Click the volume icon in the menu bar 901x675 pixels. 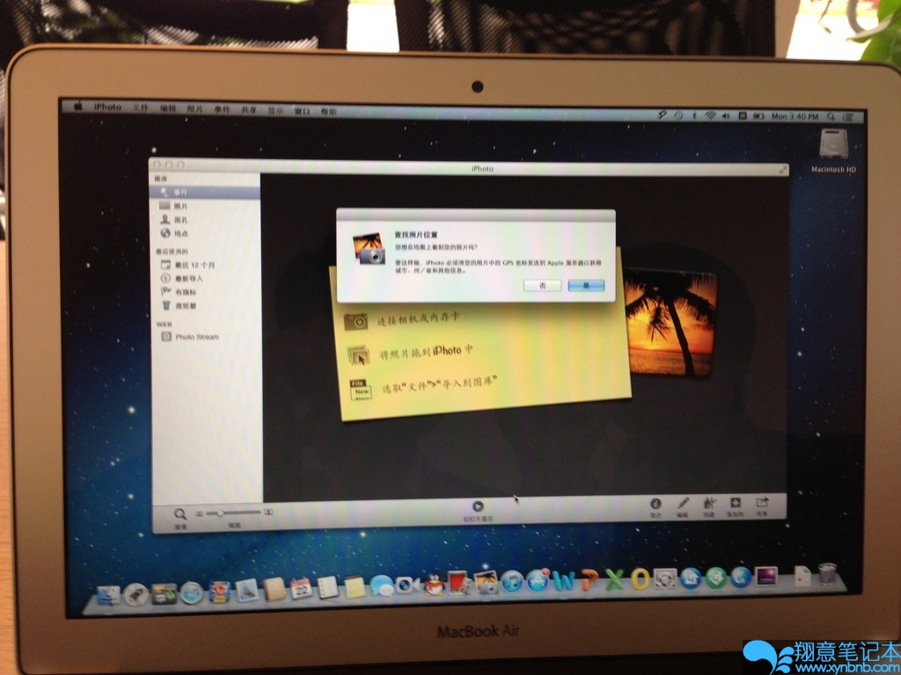click(726, 115)
